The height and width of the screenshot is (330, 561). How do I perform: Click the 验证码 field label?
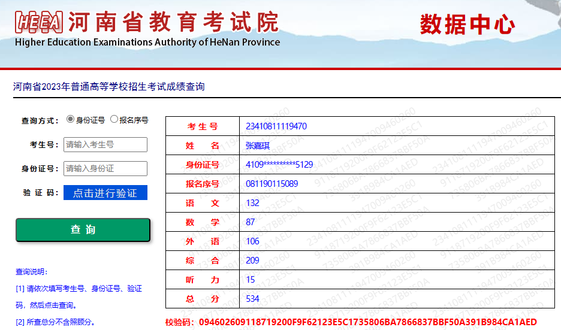[40, 193]
